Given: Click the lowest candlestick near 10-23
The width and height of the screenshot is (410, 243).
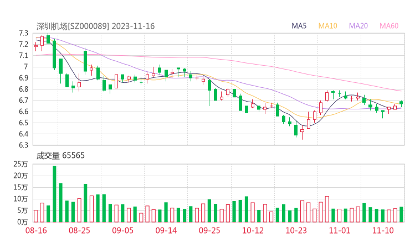Looking at the screenshot, I should (303, 132).
